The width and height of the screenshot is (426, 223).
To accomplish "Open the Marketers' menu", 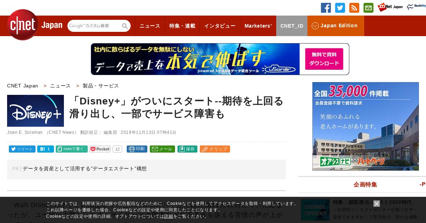I will click(x=258, y=26).
